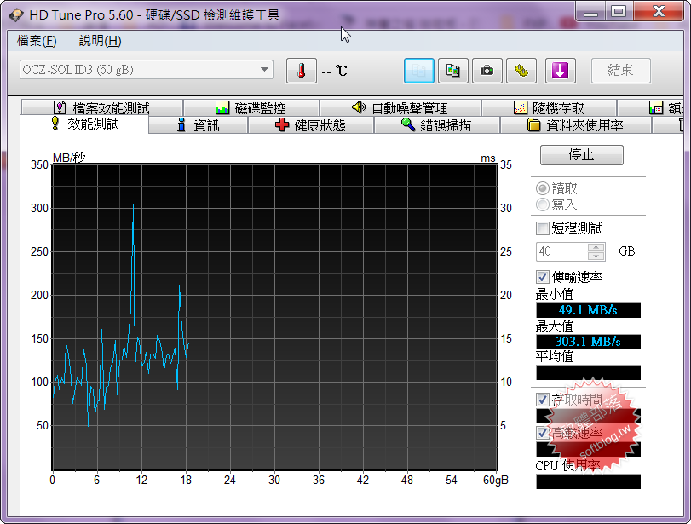Click the 結束 button
Screen dimensions: 691x524
point(620,71)
